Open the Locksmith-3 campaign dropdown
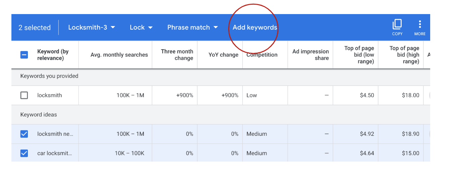The image size is (453, 177). [x=92, y=27]
